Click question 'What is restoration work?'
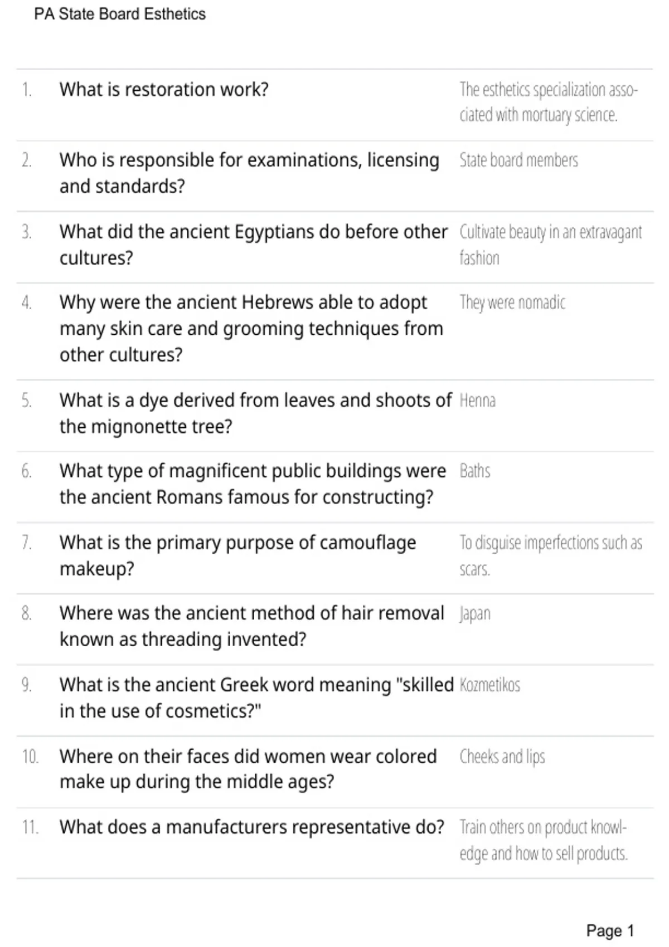 click(164, 89)
